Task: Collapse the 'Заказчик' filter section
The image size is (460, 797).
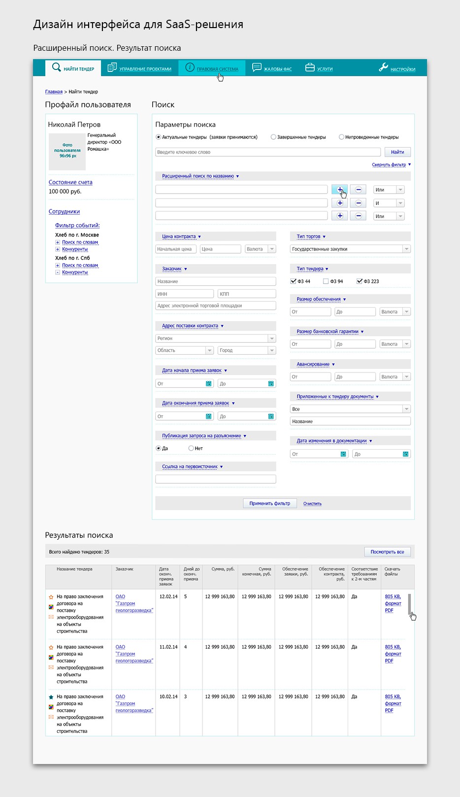Action: [x=174, y=269]
